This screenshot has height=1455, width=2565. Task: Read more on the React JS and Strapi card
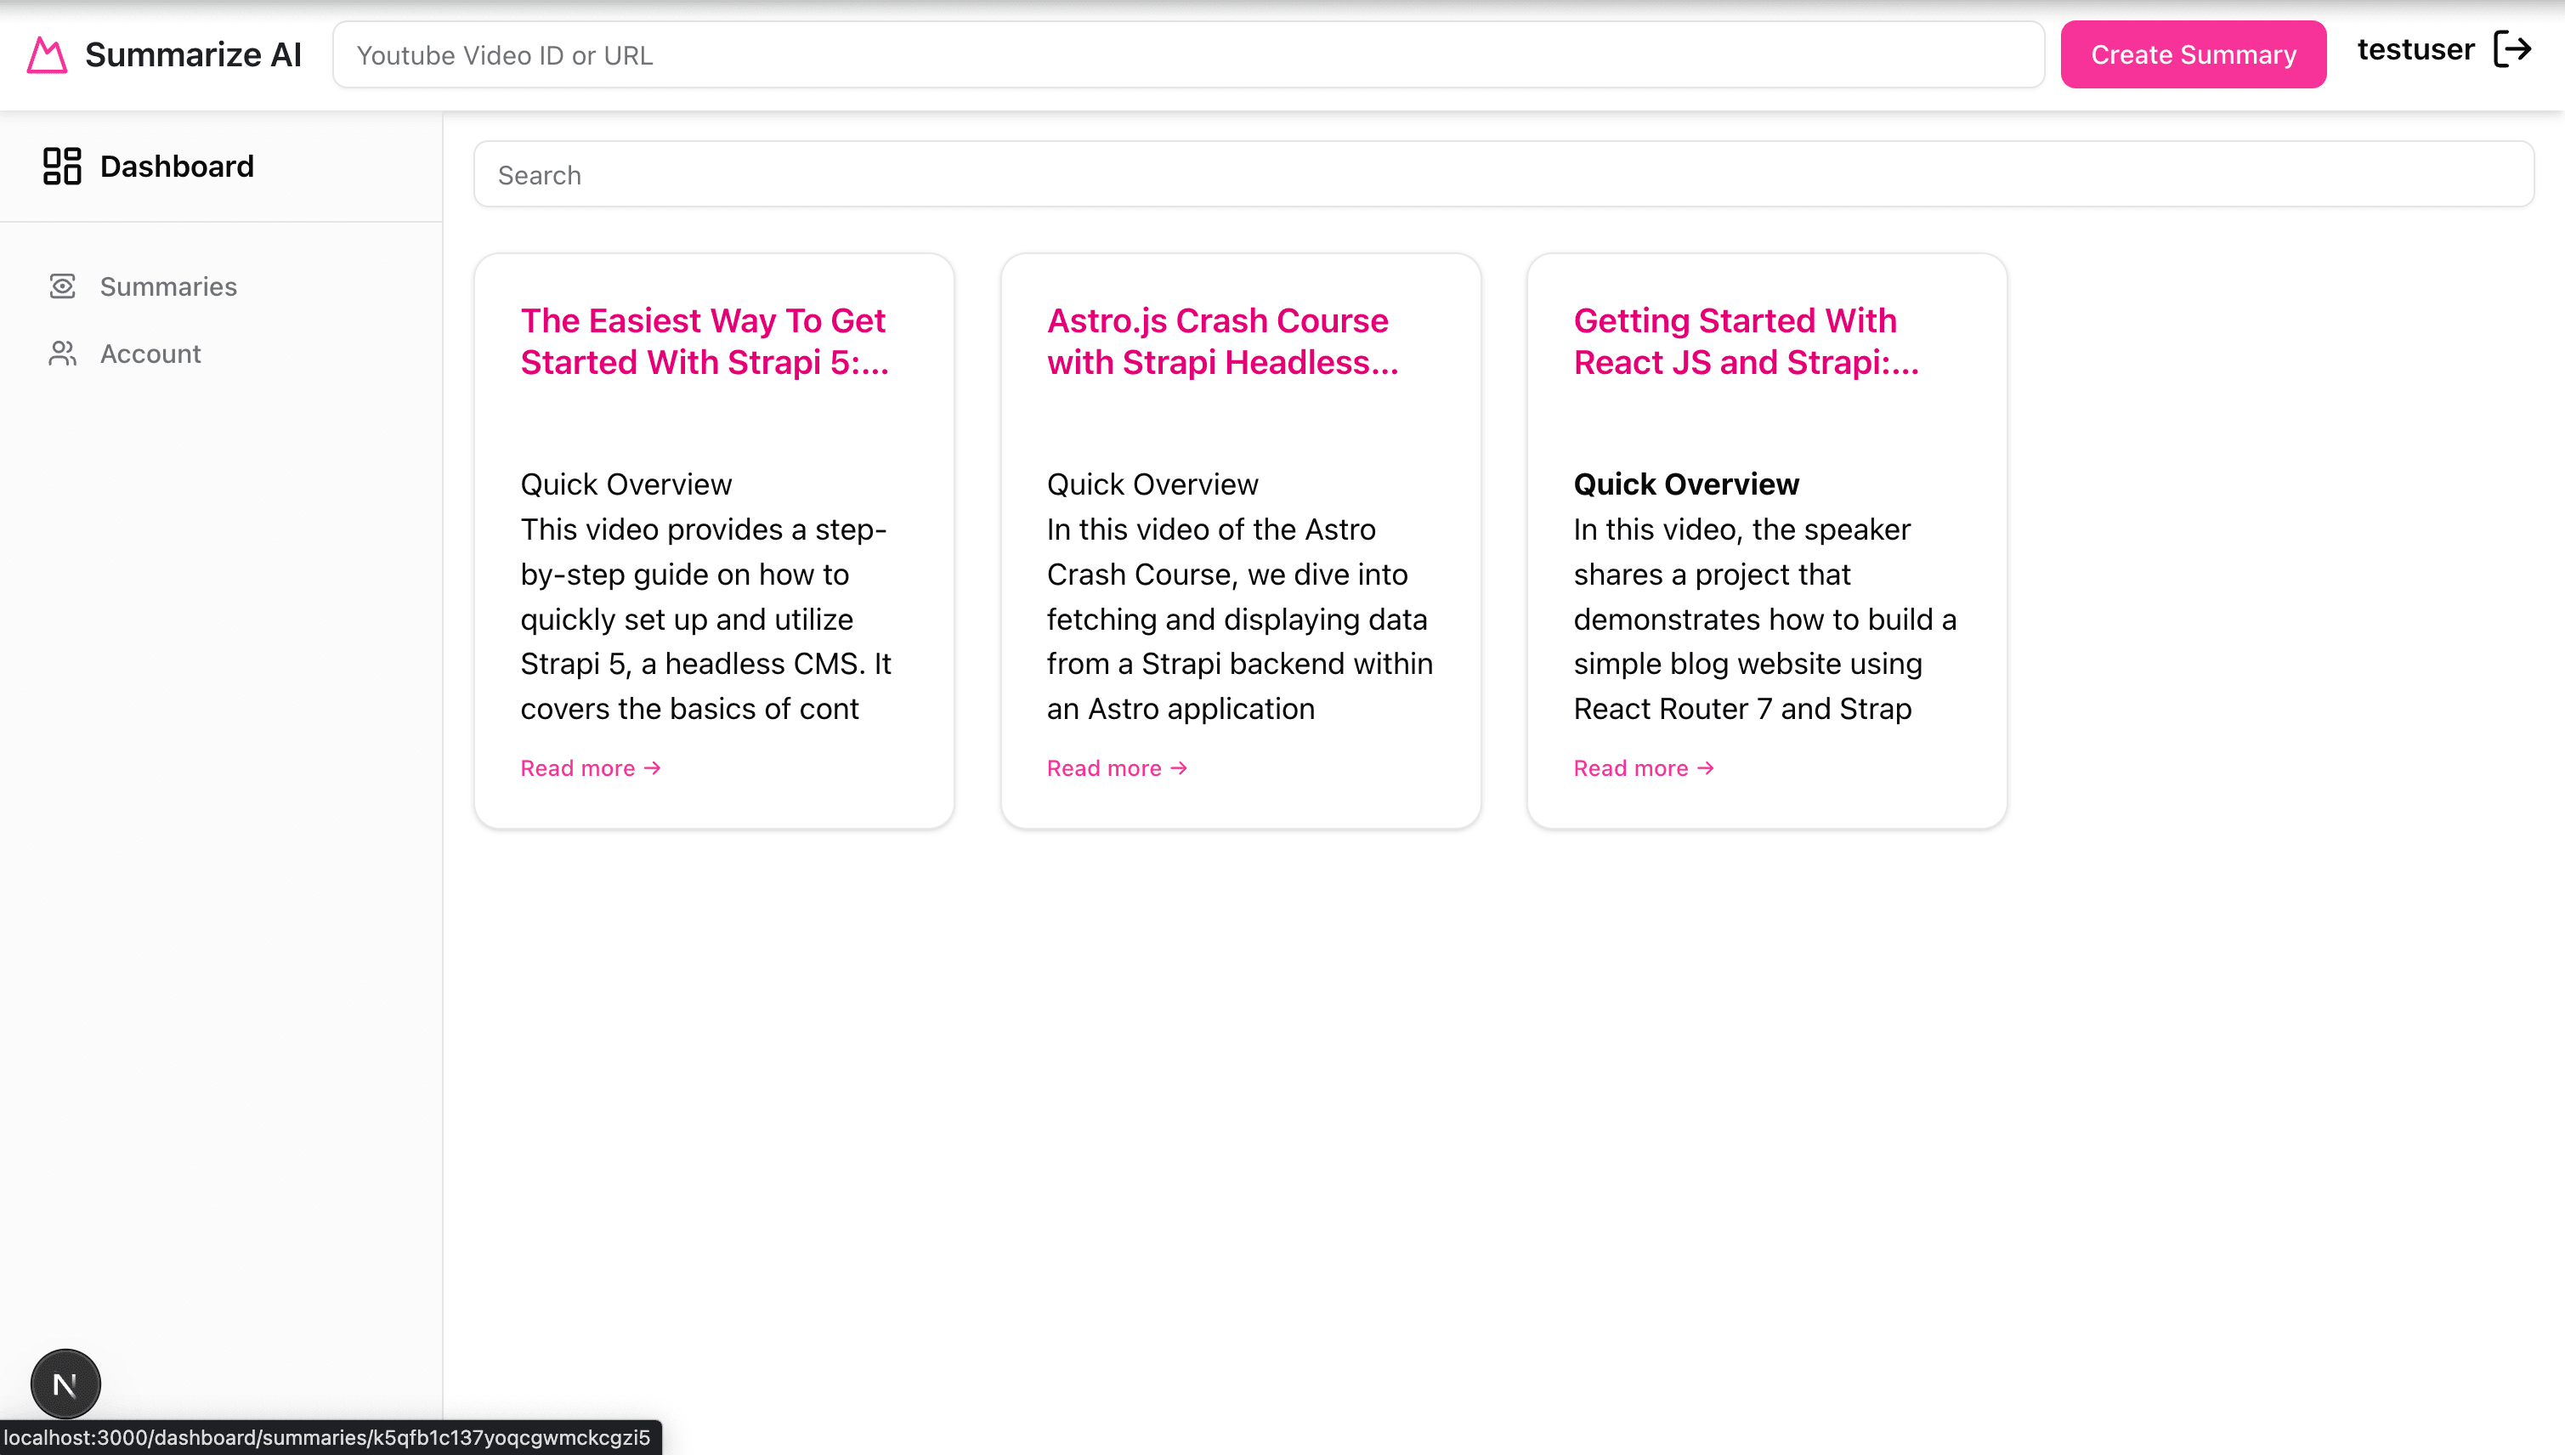tap(1644, 768)
